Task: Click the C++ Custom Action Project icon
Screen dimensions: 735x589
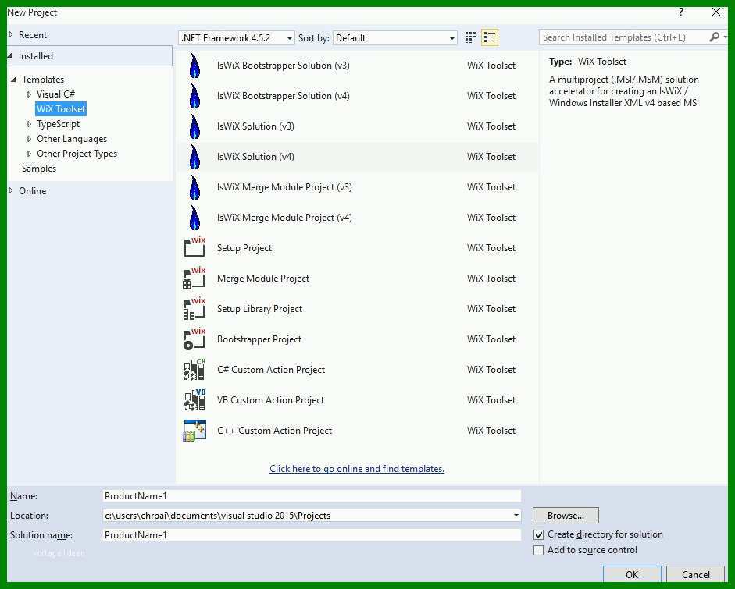Action: click(x=194, y=430)
